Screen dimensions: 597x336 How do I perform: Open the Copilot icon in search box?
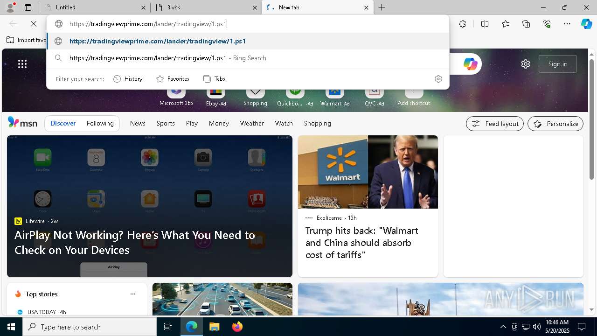point(470,64)
